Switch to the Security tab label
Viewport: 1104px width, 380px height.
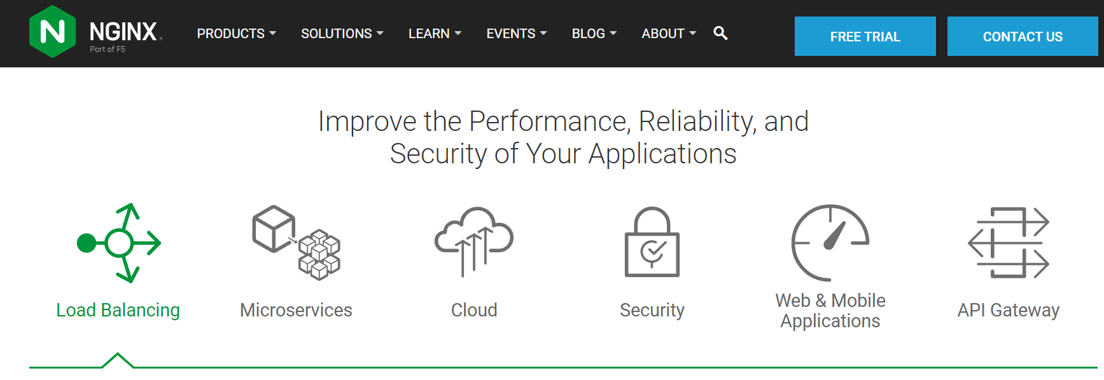652,310
